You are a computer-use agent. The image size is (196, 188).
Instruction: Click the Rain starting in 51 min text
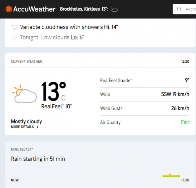click(x=38, y=159)
